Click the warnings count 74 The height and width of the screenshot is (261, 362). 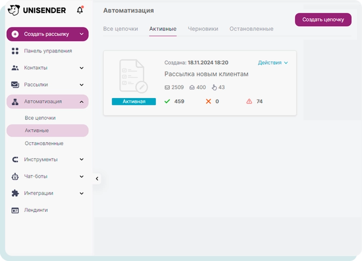coord(259,102)
